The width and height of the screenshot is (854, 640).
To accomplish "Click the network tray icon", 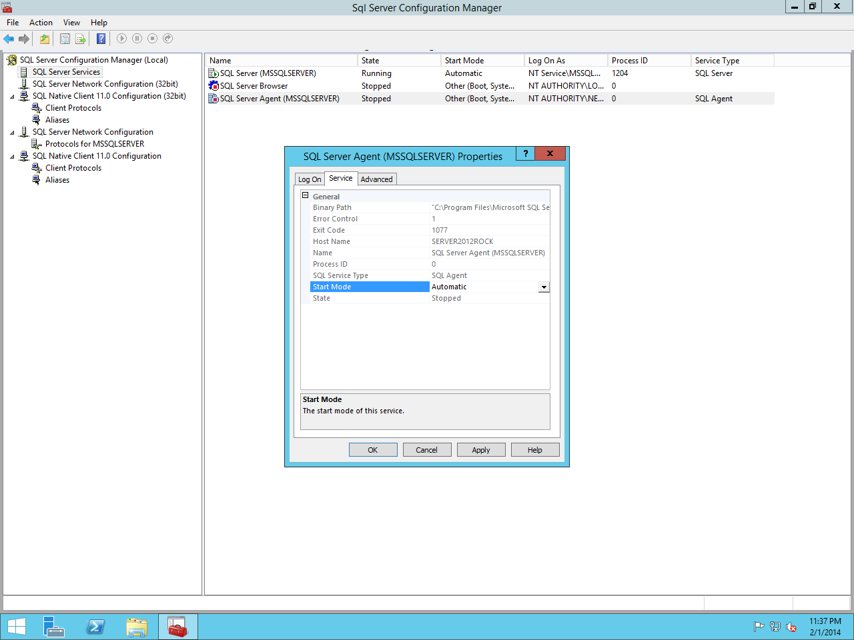I will click(775, 627).
